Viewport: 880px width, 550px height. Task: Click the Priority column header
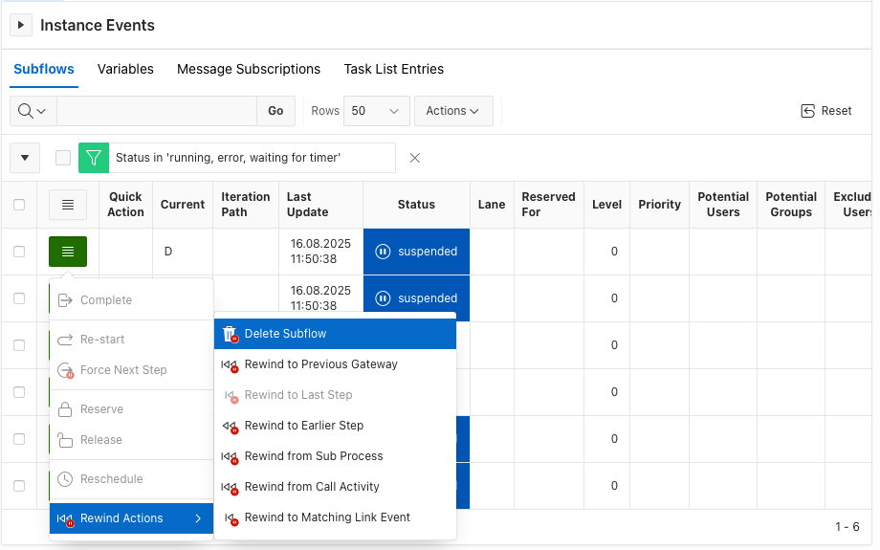[x=659, y=205]
